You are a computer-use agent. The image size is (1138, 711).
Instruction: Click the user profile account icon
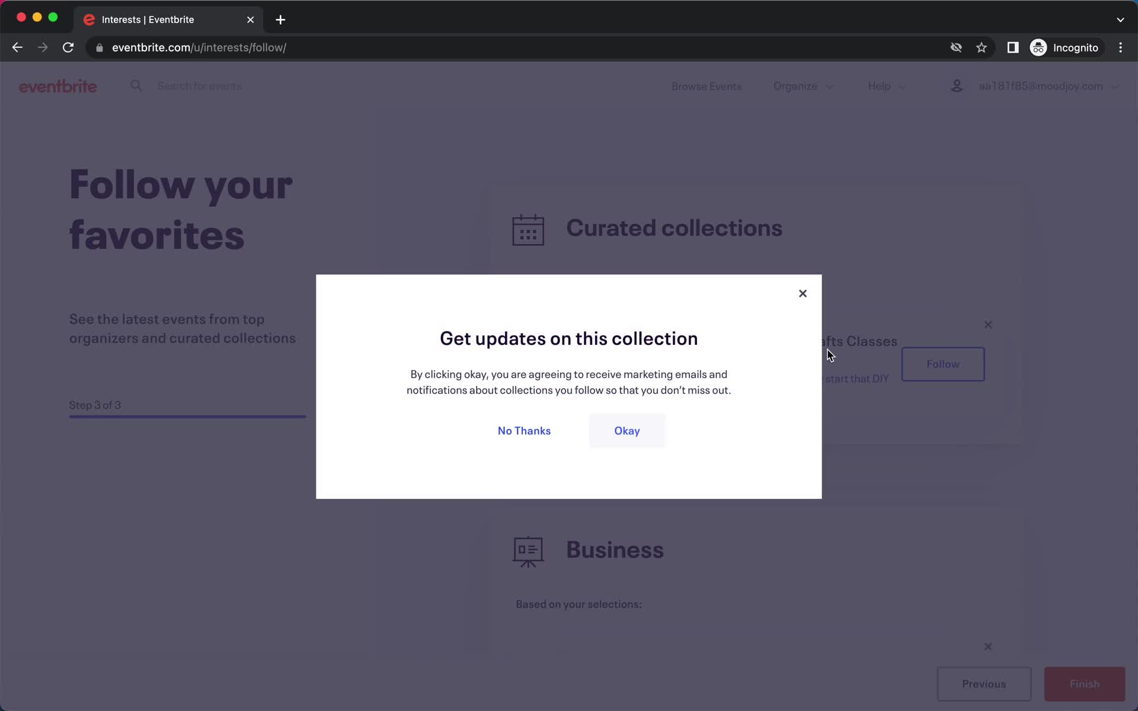(956, 86)
